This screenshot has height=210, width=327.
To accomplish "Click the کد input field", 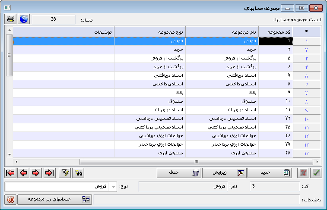I will click(275, 186).
